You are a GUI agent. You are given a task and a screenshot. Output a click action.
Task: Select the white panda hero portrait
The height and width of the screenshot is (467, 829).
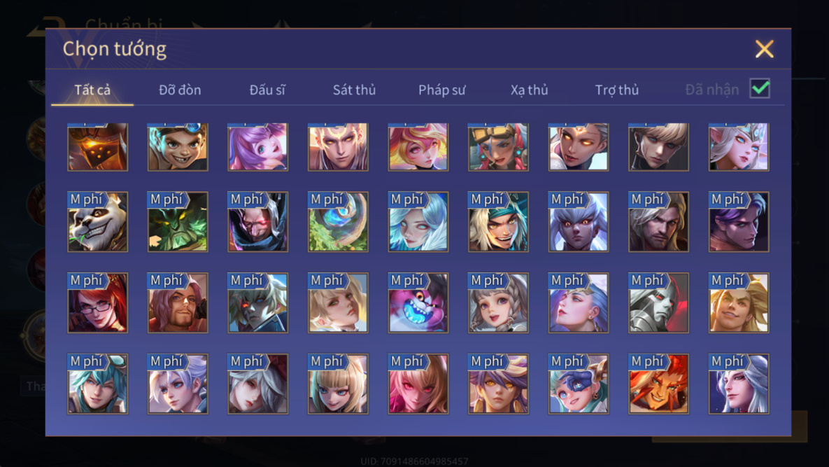[97, 222]
